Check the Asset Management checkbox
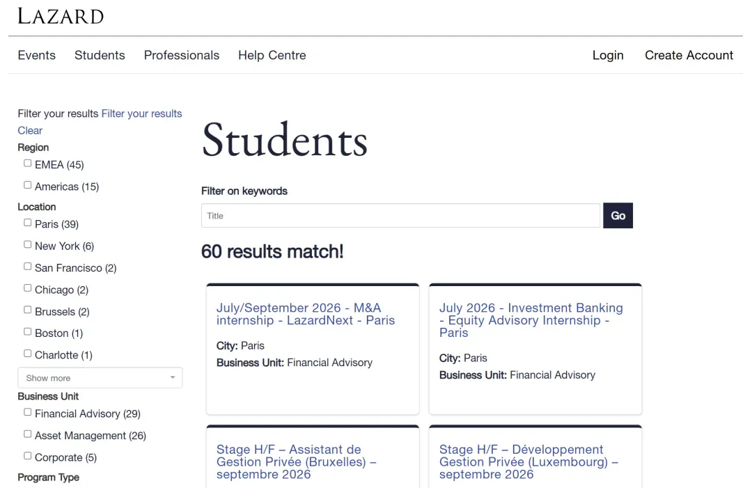752x488 pixels. [28, 434]
